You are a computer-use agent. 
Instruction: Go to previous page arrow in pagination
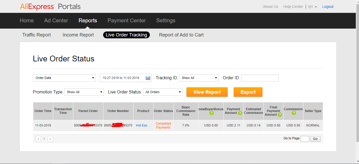click(x=38, y=139)
